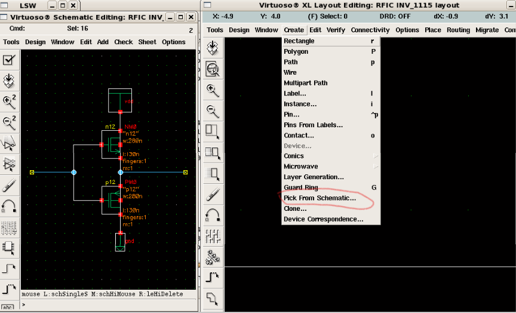516x313 pixels.
Task: Open the schematic Options menu
Action: [173, 42]
